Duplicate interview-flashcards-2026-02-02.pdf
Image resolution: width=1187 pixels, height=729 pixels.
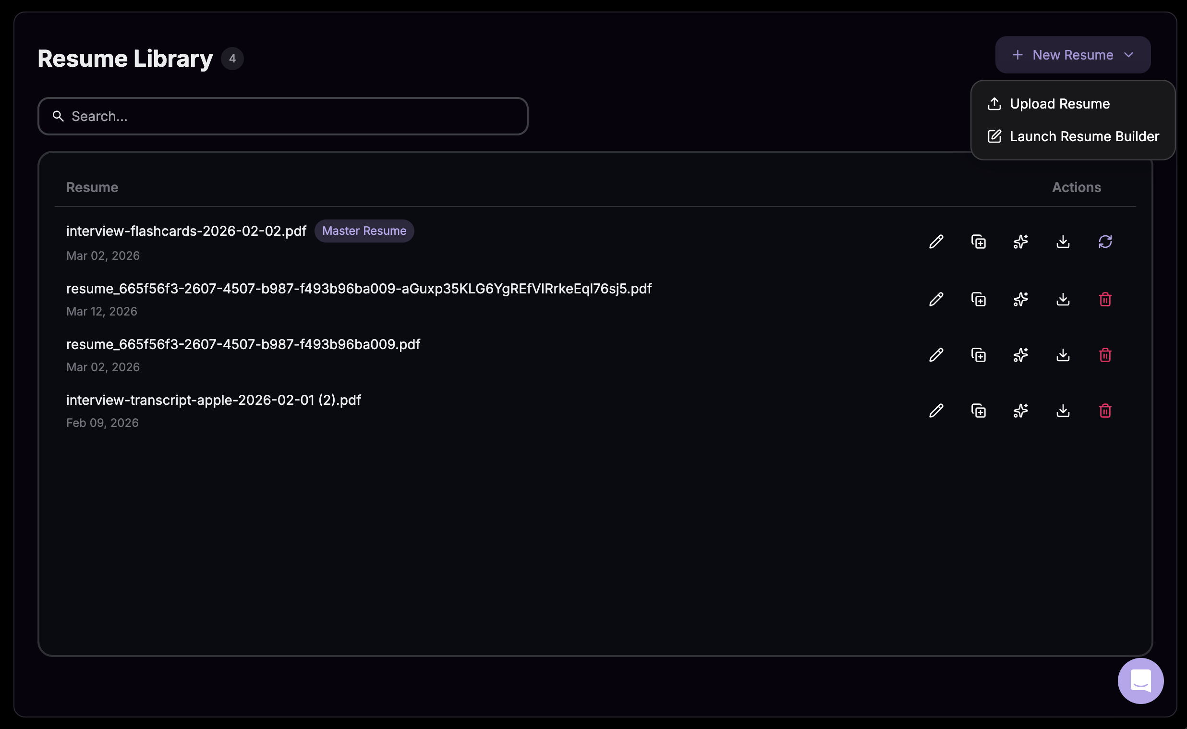pos(978,241)
